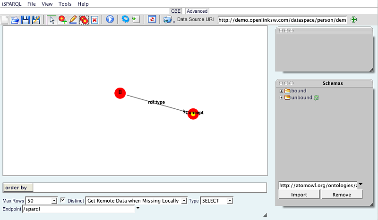Create a new query with blank page icon
378x220 pixels.
pos(5,20)
